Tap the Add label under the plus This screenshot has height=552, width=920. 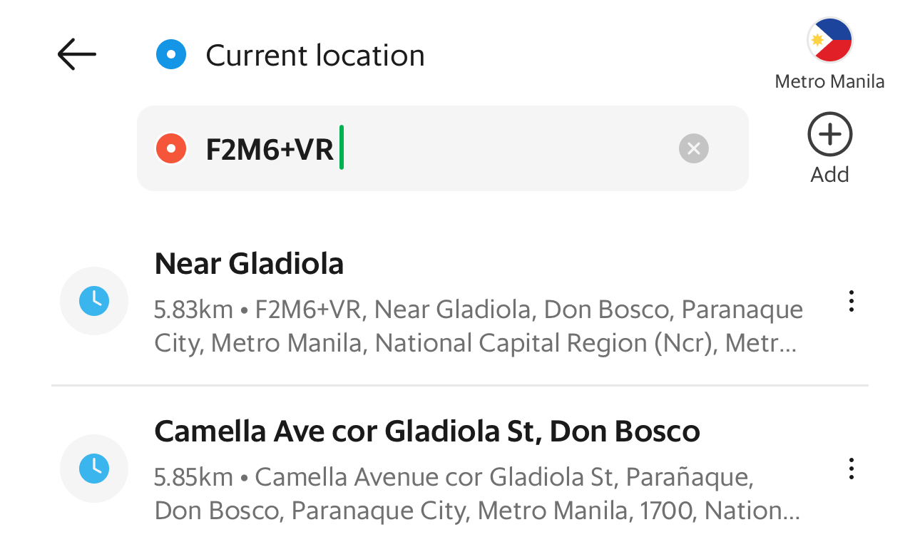[829, 175]
